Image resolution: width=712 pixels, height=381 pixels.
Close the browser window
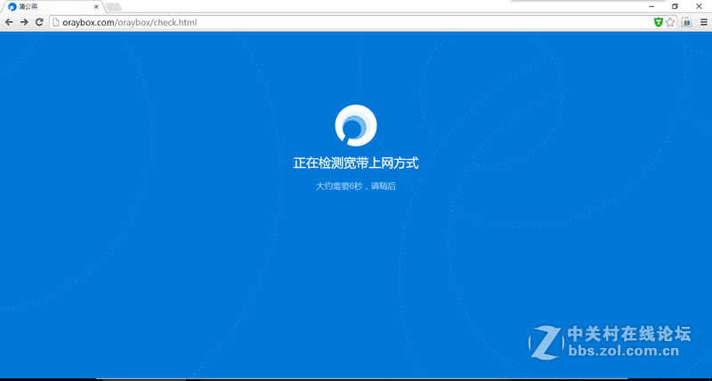tap(699, 6)
